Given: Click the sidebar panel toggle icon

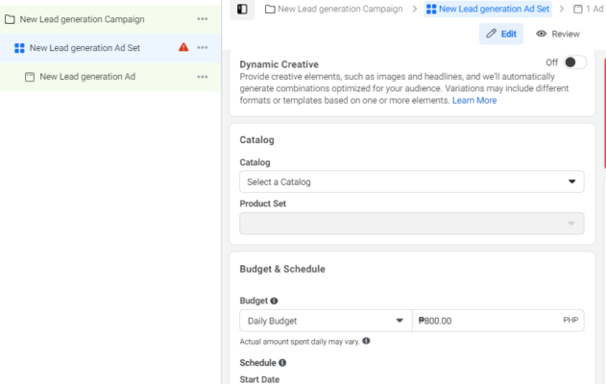Looking at the screenshot, I should [242, 9].
